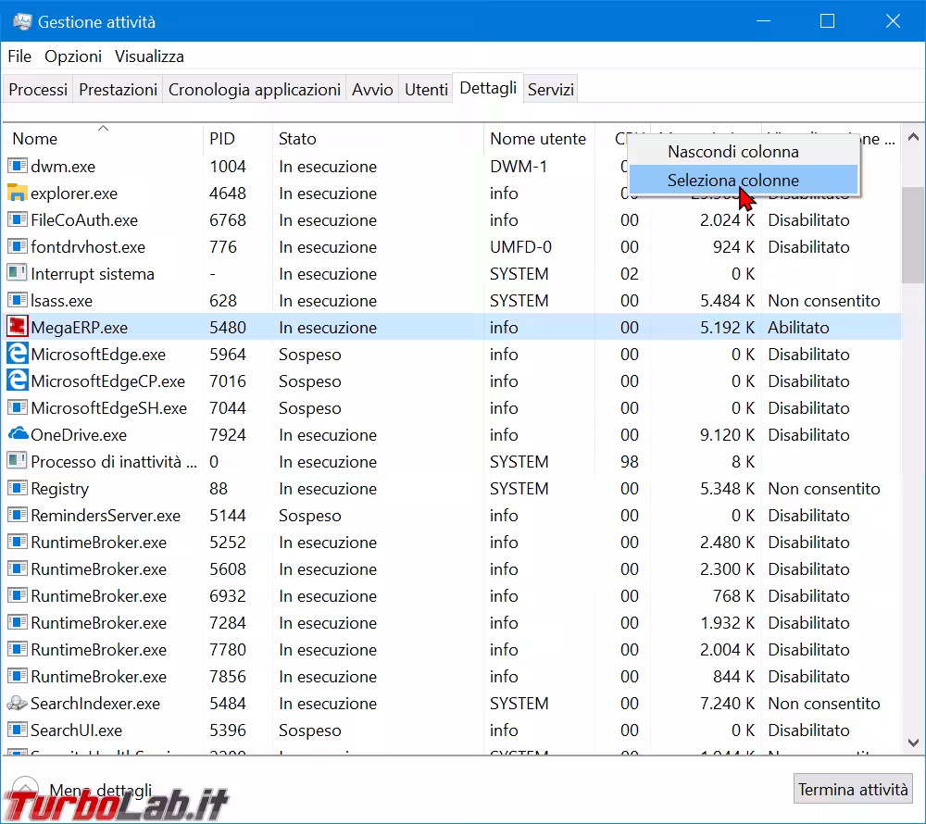Switch to the Processi tab
Image resolution: width=926 pixels, height=824 pixels.
point(38,90)
